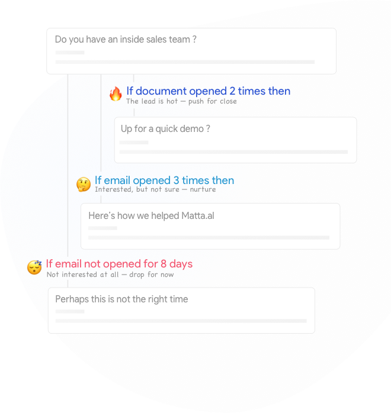Click the long placeholder line in the 'not the right time' card
391x413 pixels.
(x=181, y=321)
